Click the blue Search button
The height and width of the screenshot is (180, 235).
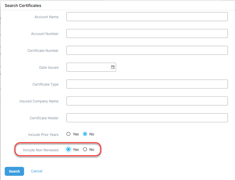click(x=14, y=171)
